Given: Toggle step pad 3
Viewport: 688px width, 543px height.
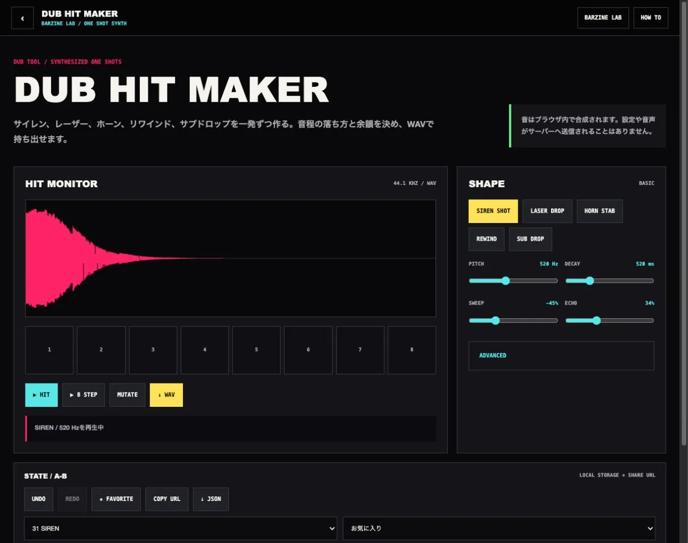Looking at the screenshot, I should point(153,350).
